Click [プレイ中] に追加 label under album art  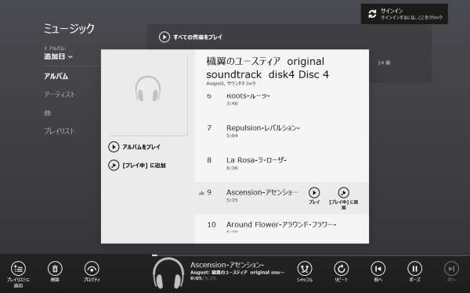tap(144, 165)
